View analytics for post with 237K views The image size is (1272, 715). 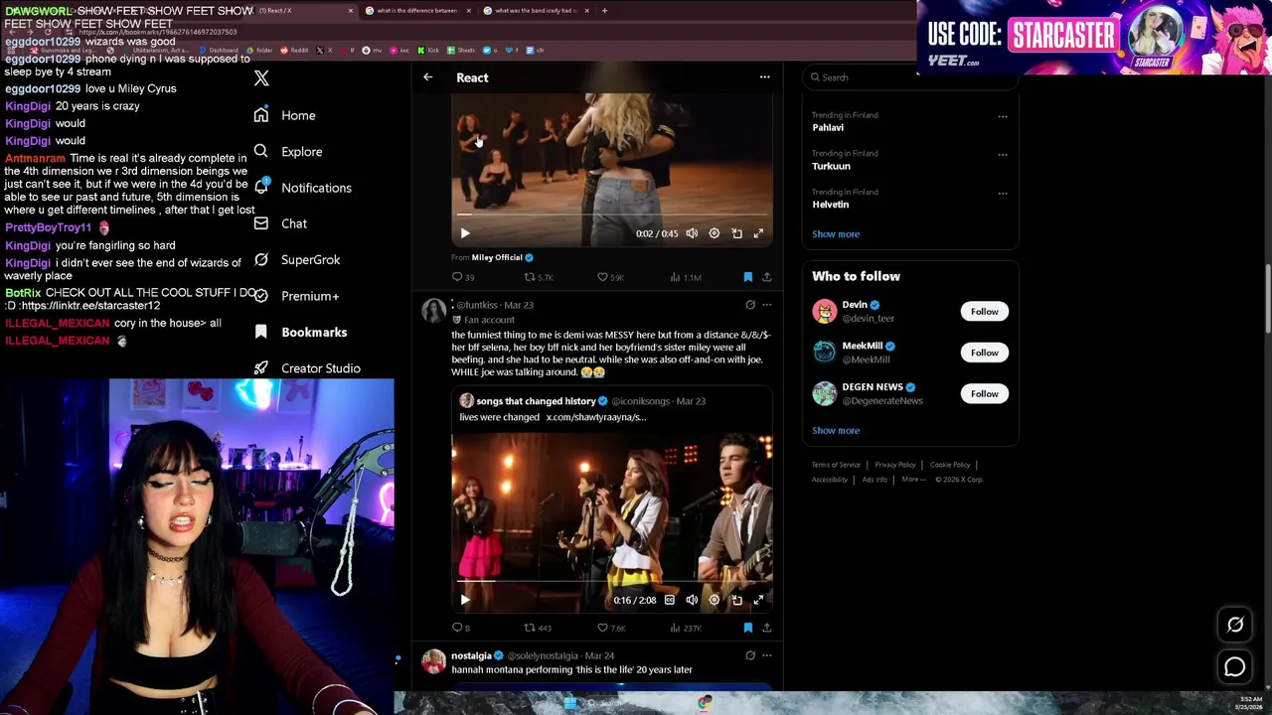click(686, 628)
